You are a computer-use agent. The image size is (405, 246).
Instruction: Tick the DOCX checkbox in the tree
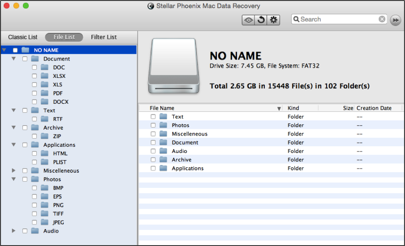[x=34, y=102]
